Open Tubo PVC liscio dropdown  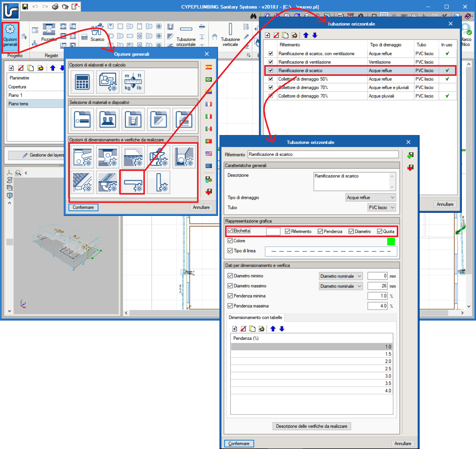coord(382,208)
